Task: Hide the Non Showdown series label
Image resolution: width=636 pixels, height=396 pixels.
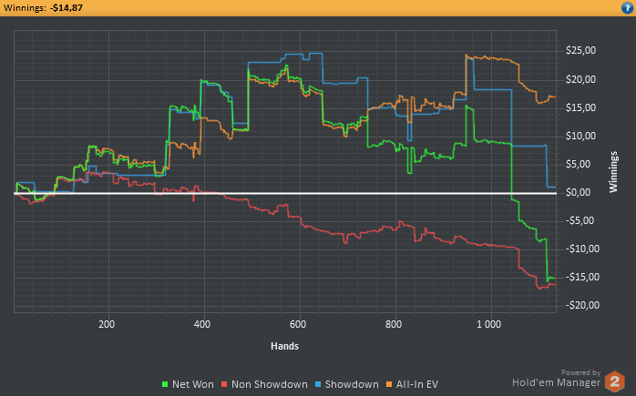Action: point(270,384)
